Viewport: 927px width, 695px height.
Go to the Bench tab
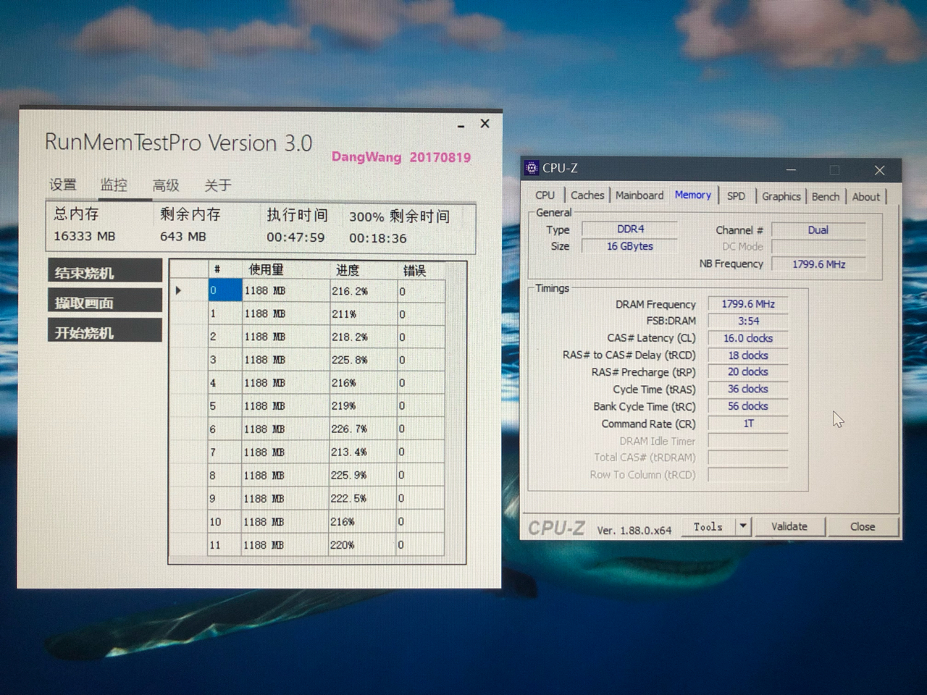pos(825,196)
